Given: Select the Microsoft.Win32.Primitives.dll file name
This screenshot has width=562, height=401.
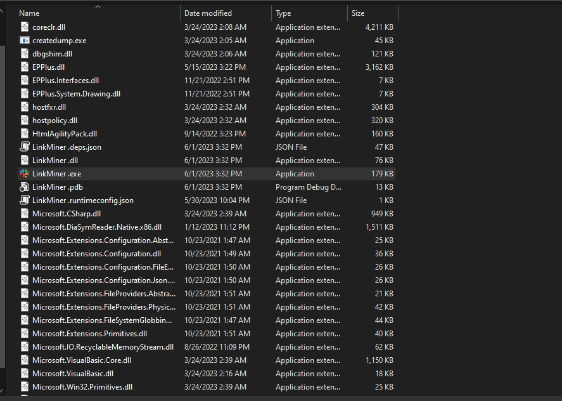Looking at the screenshot, I should [82, 386].
